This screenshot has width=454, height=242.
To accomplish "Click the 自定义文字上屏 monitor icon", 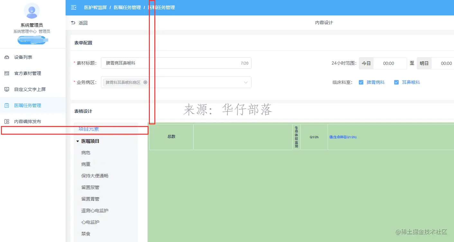I will tap(7, 89).
